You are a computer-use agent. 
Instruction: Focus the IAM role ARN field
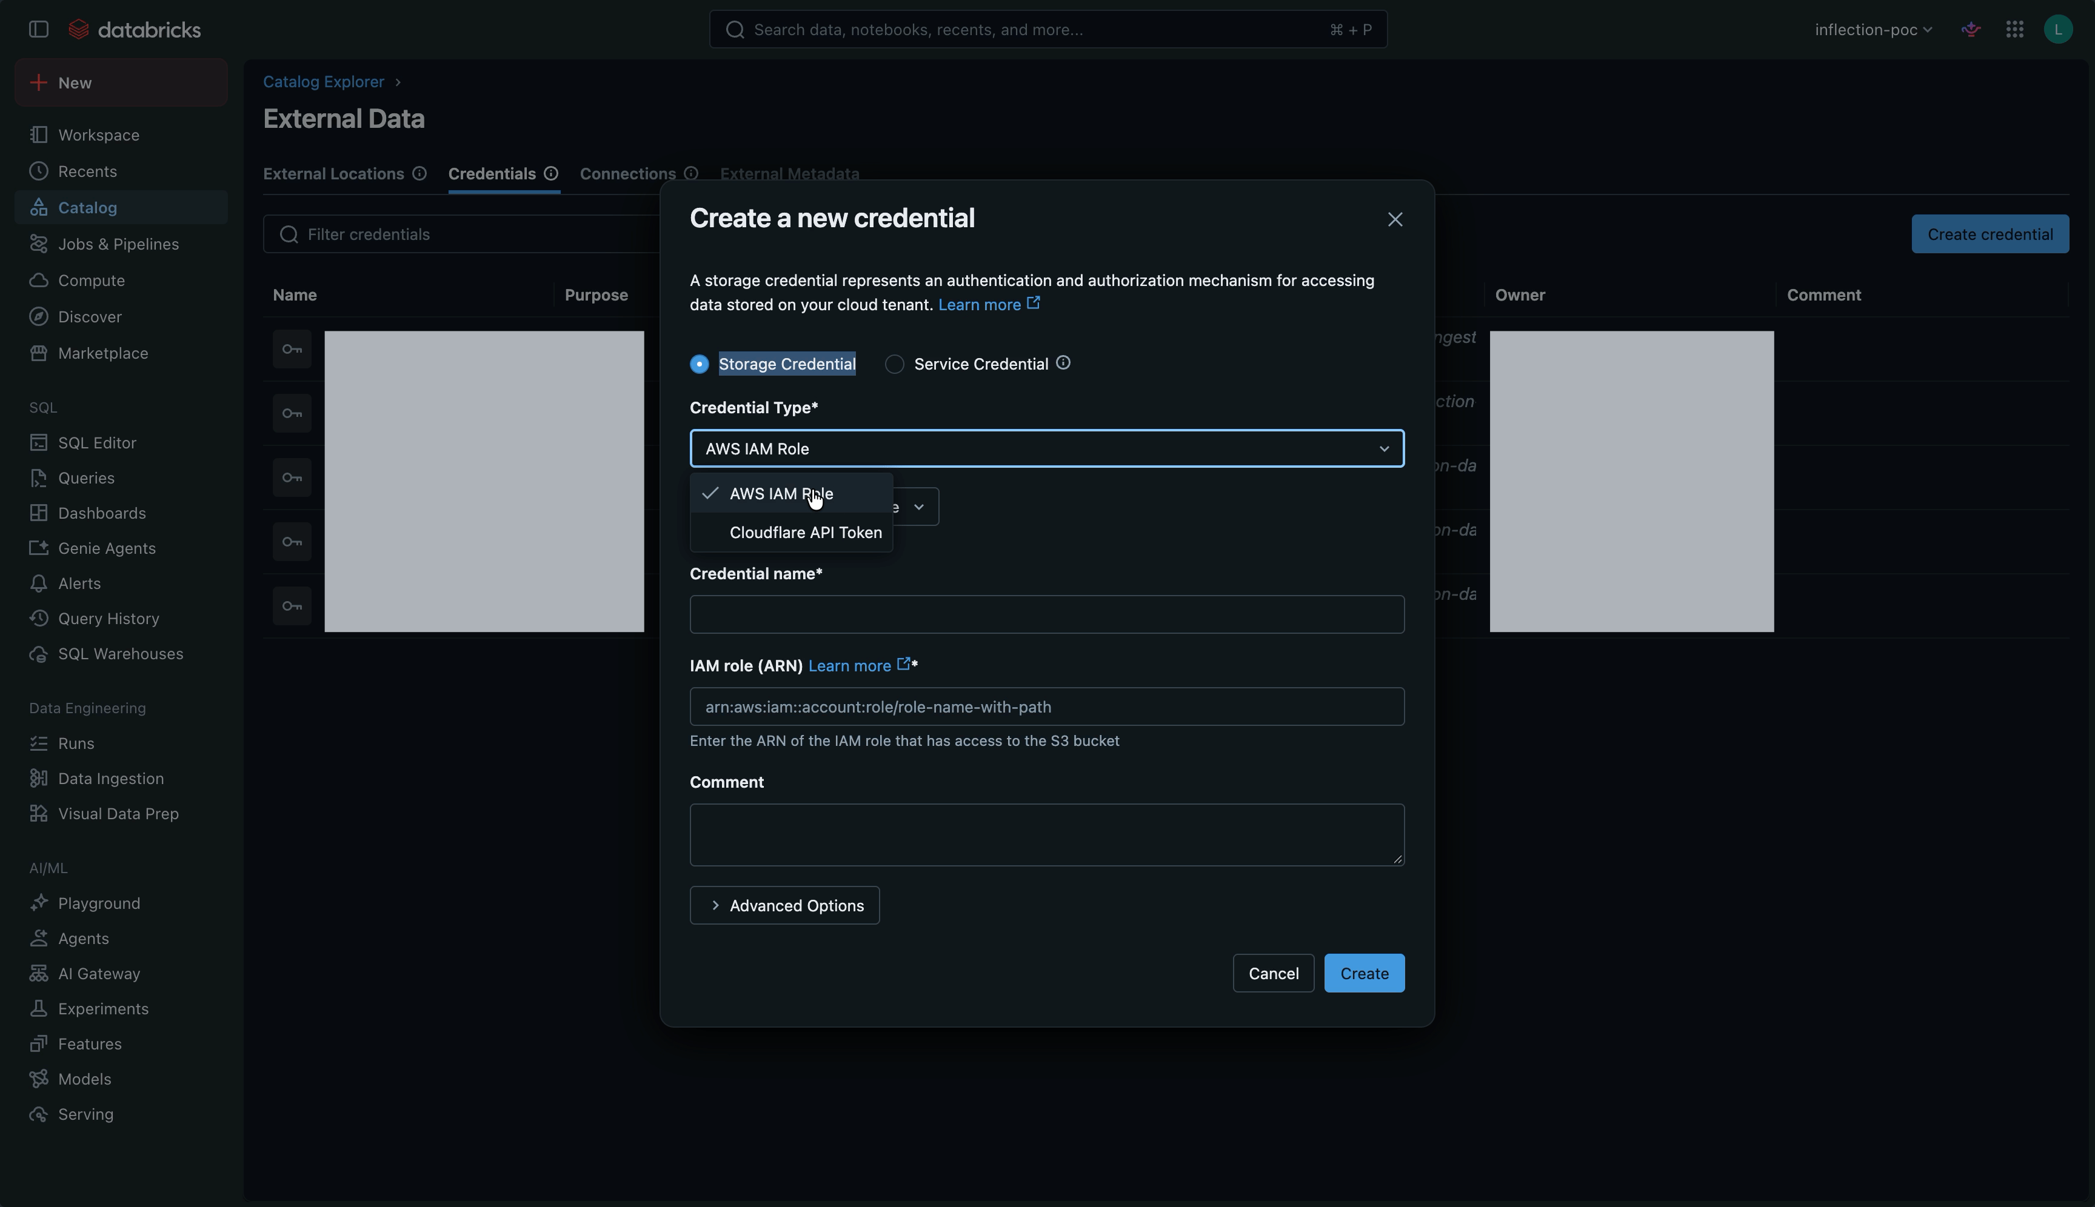pyautogui.click(x=1047, y=707)
